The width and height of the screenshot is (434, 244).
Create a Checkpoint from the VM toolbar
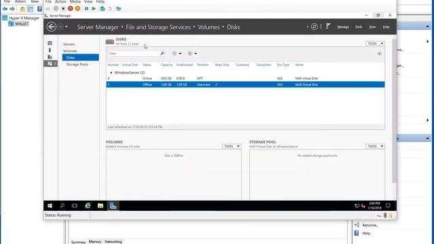click(x=102, y=9)
